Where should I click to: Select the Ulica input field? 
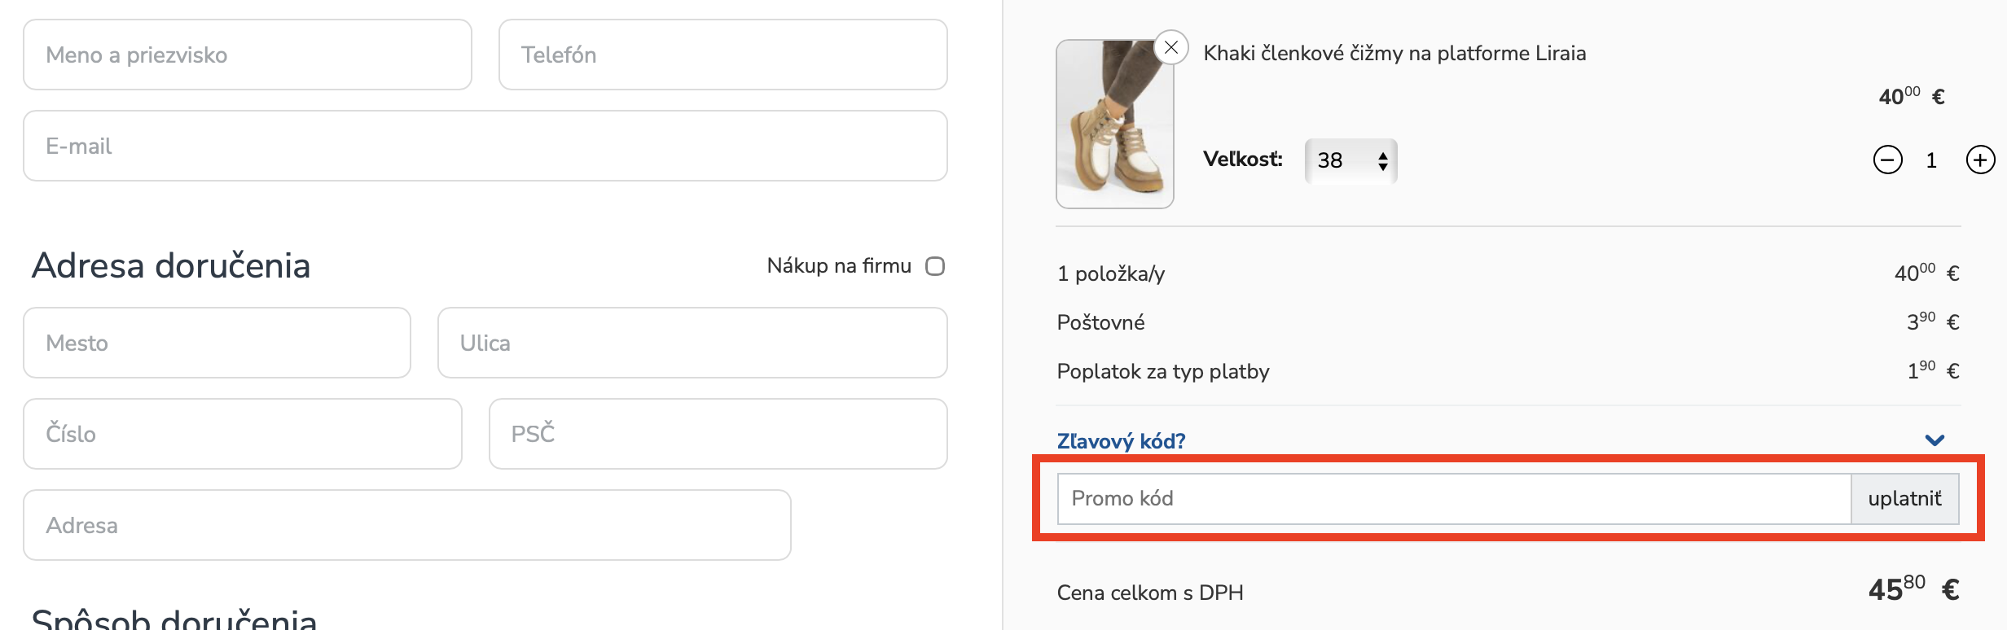(692, 343)
